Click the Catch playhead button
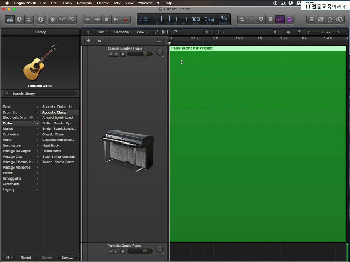 click(176, 32)
